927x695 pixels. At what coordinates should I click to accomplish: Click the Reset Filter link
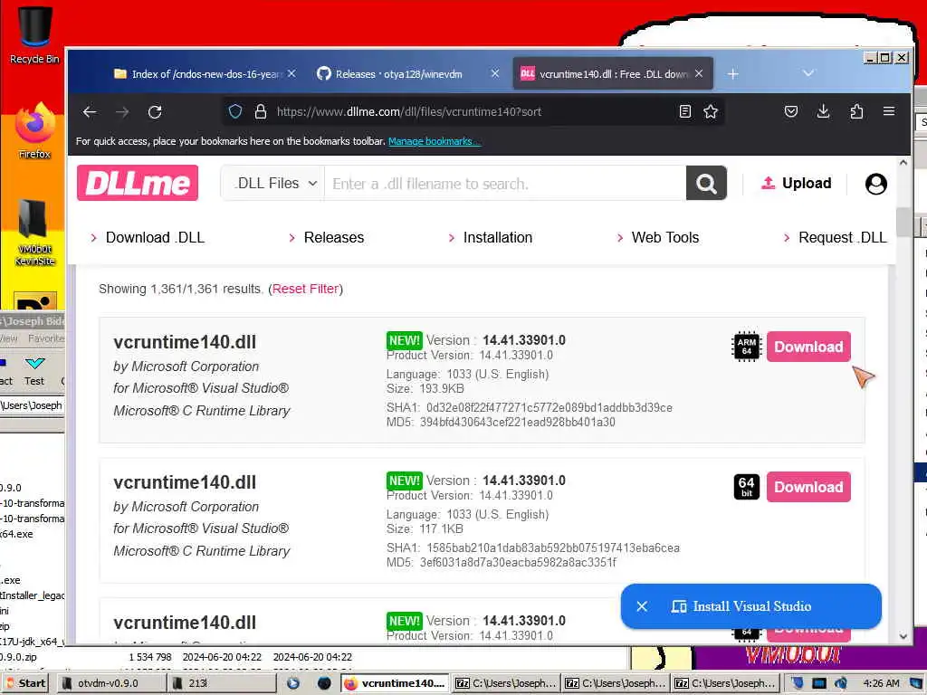[x=306, y=289]
